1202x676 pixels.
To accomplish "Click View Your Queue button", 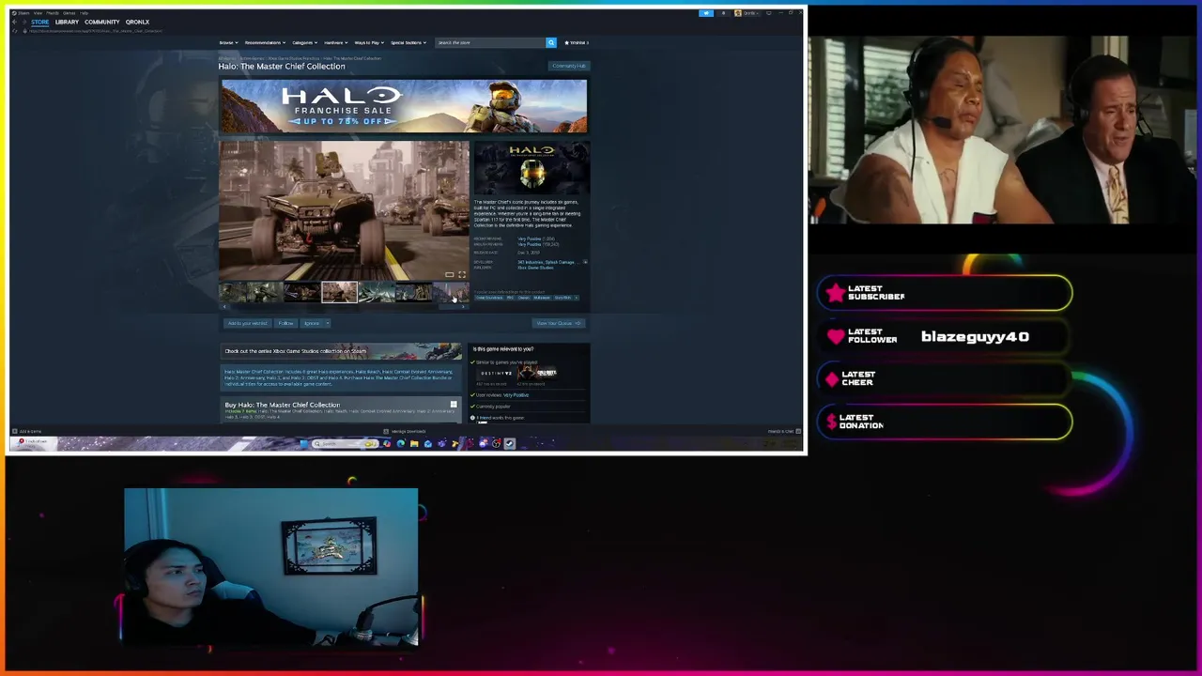I will click(x=559, y=323).
